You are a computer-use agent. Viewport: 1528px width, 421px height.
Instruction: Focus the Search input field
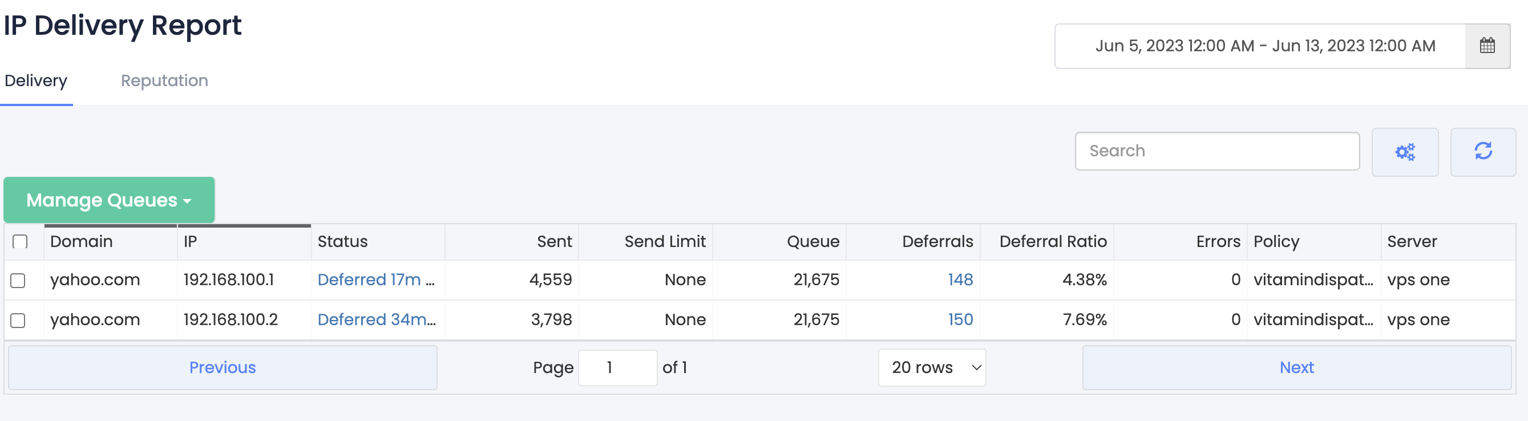(x=1217, y=151)
